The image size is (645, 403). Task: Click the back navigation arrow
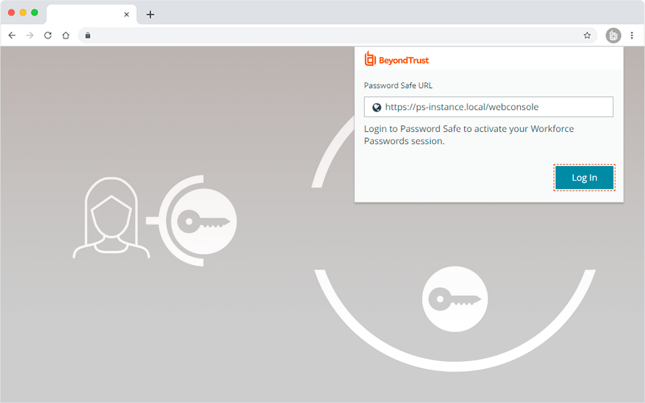click(x=12, y=35)
